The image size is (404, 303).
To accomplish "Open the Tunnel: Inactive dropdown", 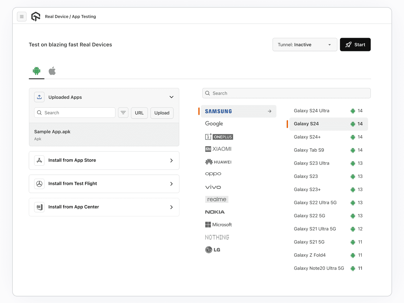I will (305, 45).
